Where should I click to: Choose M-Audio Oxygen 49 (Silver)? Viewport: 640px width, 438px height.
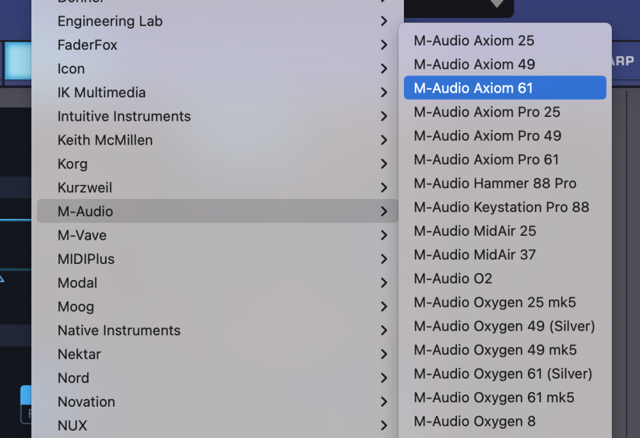504,326
